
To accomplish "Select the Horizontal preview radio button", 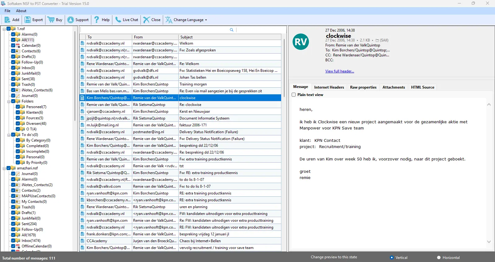I will coord(439,258).
